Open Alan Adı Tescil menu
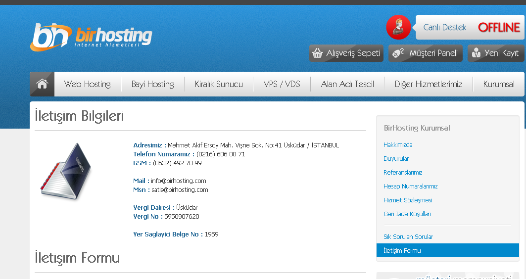This screenshot has height=279, width=526. pyautogui.click(x=347, y=84)
